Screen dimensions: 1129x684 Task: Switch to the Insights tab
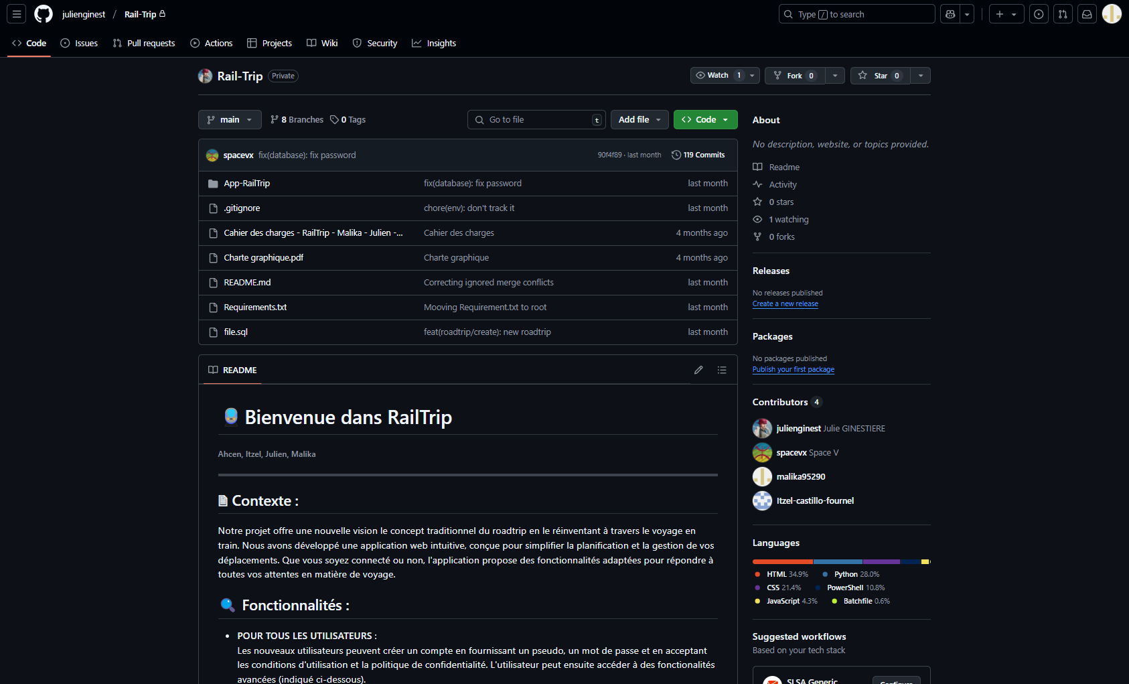point(434,43)
